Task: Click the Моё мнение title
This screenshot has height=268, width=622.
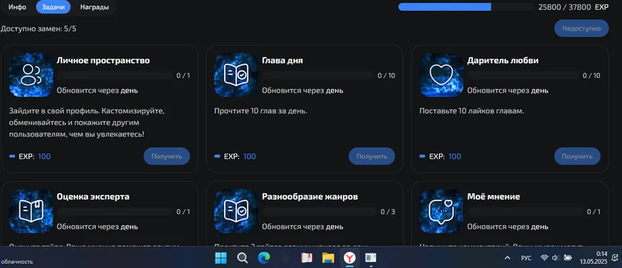Action: [493, 197]
